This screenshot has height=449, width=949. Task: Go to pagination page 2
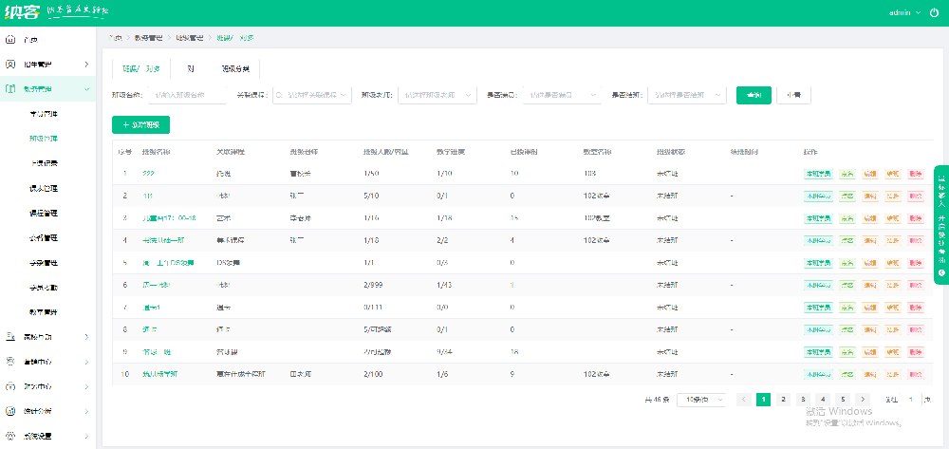[783, 400]
